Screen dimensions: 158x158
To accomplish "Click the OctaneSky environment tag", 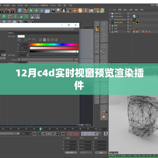I will tap(134, 16).
